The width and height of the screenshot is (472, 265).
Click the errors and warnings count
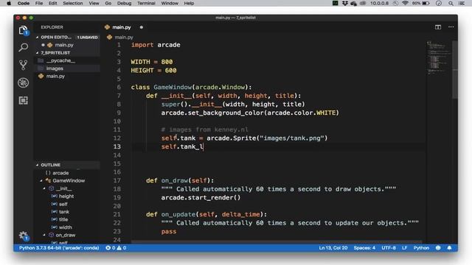click(x=116, y=248)
